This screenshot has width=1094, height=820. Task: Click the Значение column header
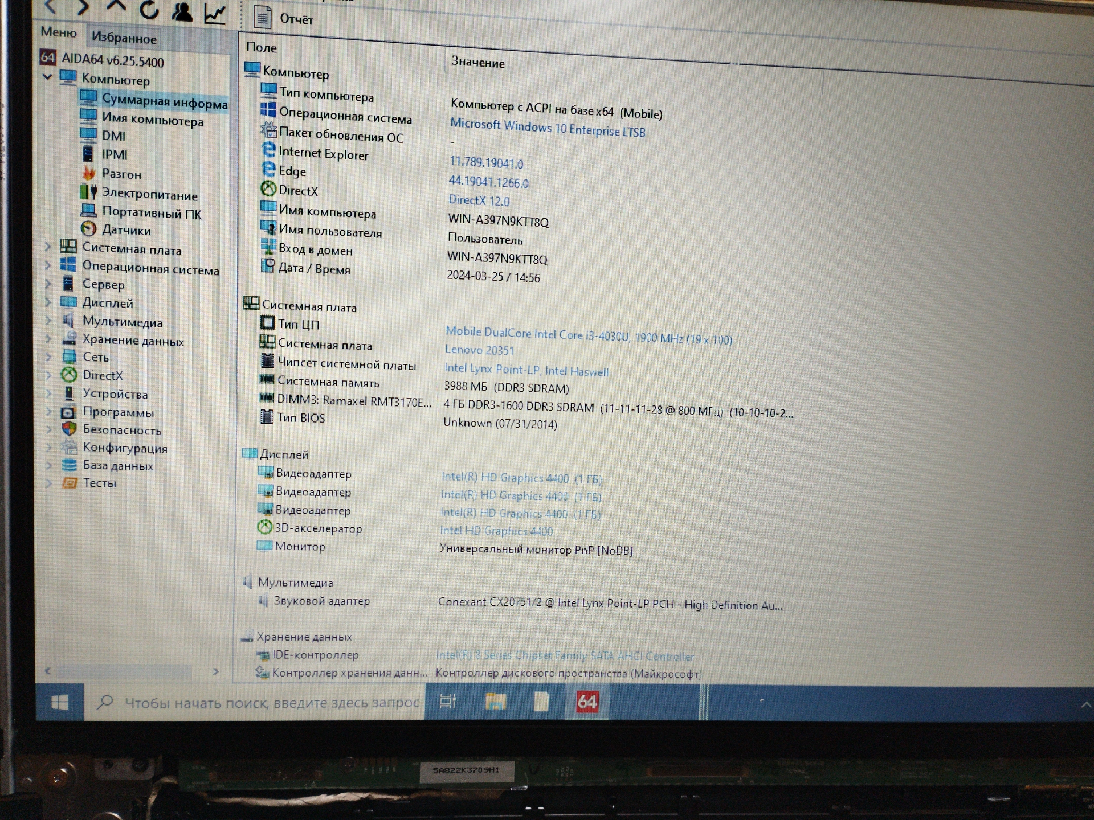pos(477,62)
